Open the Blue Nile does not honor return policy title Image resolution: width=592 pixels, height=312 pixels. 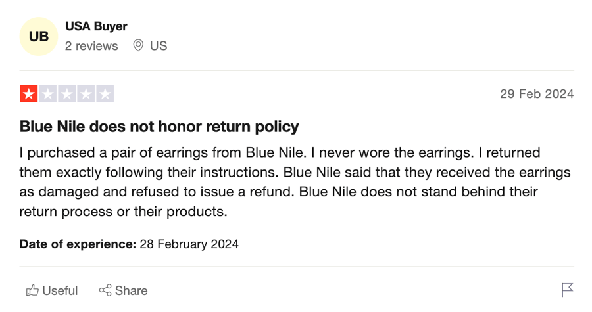(x=159, y=127)
